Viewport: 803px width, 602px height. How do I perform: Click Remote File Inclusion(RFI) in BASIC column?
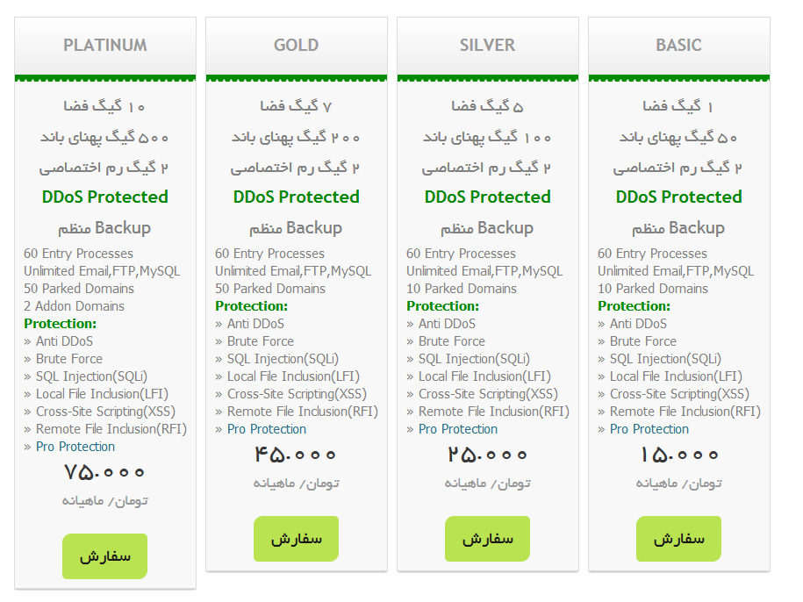[685, 412]
